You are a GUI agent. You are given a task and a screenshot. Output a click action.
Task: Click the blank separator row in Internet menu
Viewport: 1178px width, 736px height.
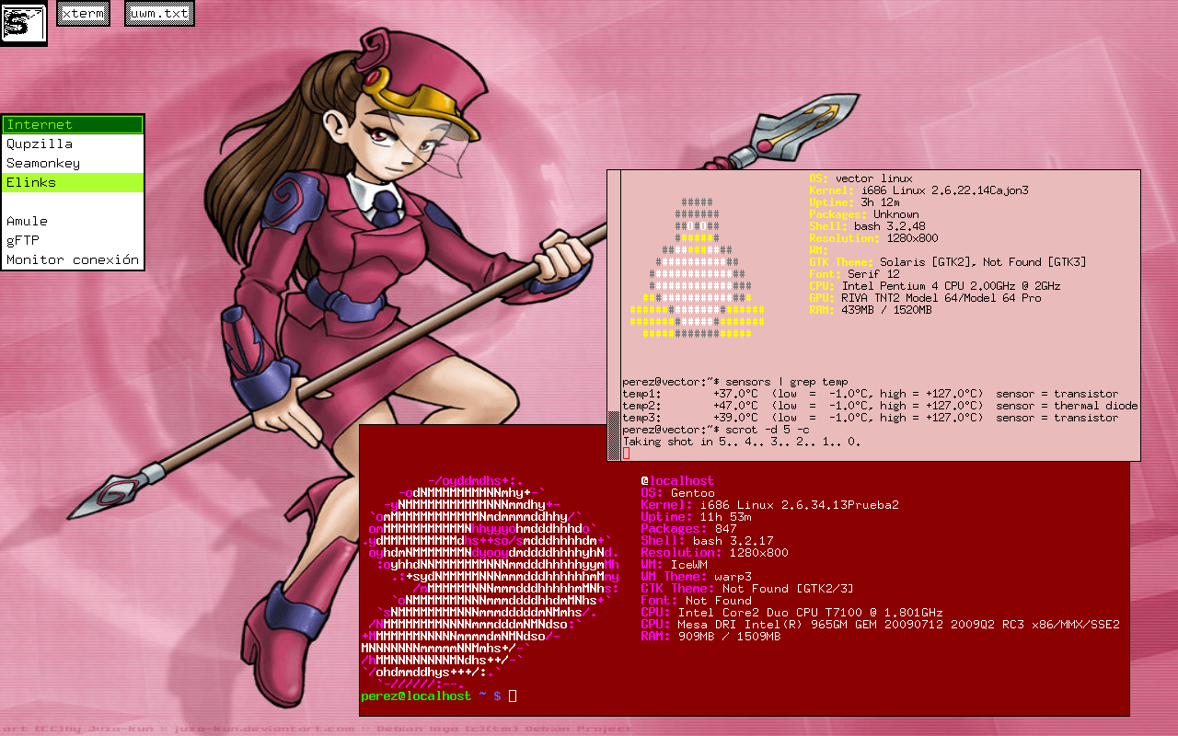[73, 201]
